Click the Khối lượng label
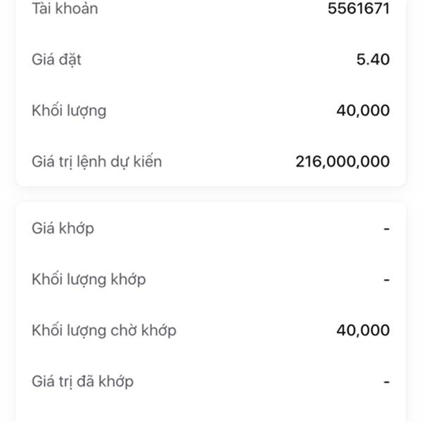Viewport: 422px width, 422px height. click(x=69, y=110)
